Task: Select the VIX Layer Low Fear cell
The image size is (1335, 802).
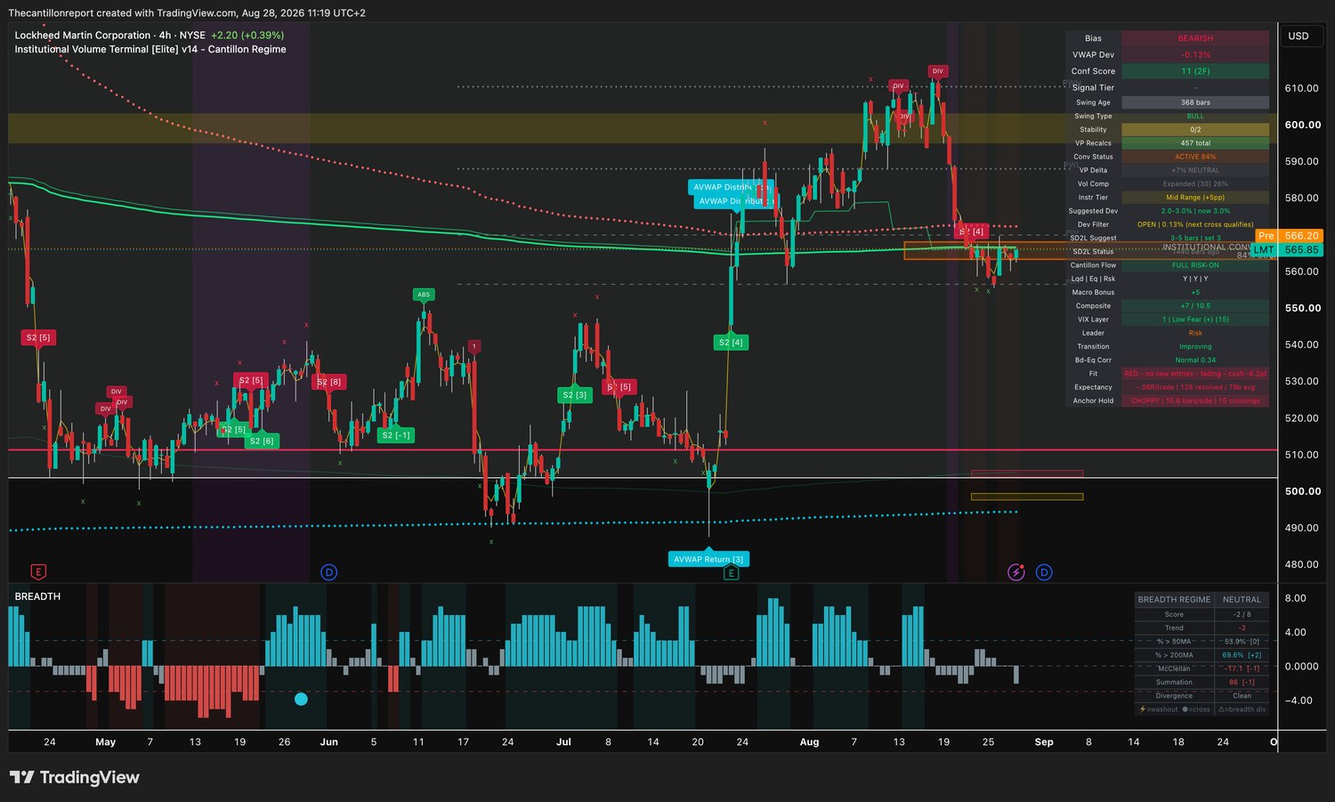Action: coord(1195,320)
